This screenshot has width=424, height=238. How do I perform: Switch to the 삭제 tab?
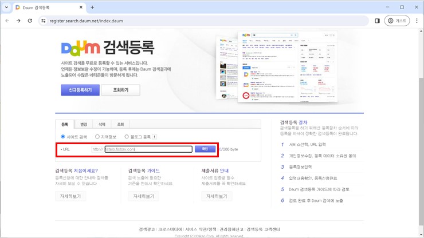(101, 124)
